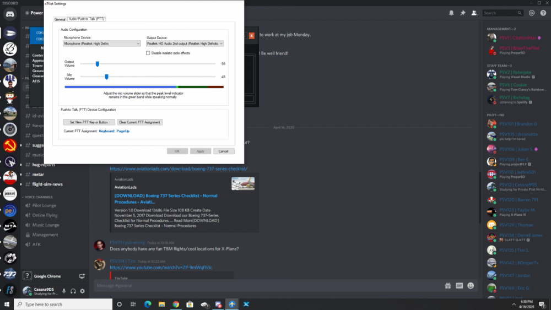Open Boeing 737 checklist thumbnail image
Viewport: 551px width, 310px height.
(243, 183)
